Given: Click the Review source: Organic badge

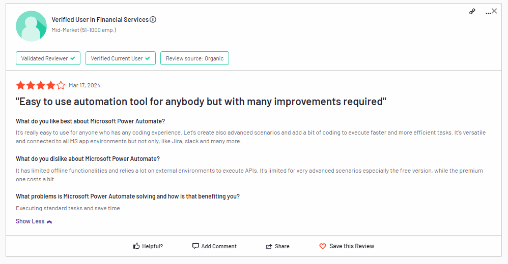Looking at the screenshot, I should coord(195,58).
